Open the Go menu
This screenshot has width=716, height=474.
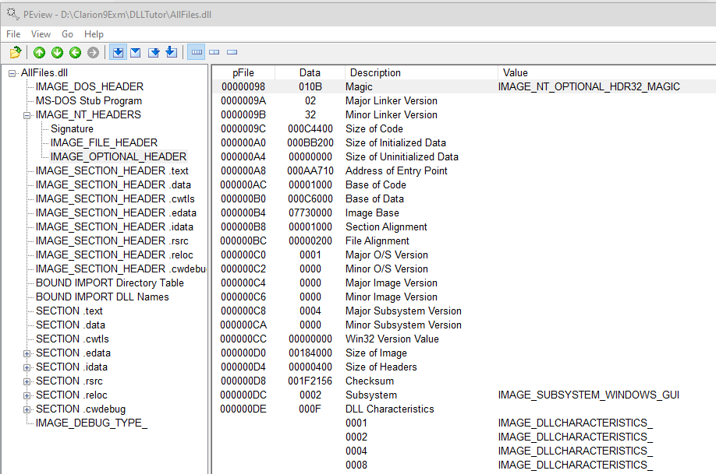(67, 34)
